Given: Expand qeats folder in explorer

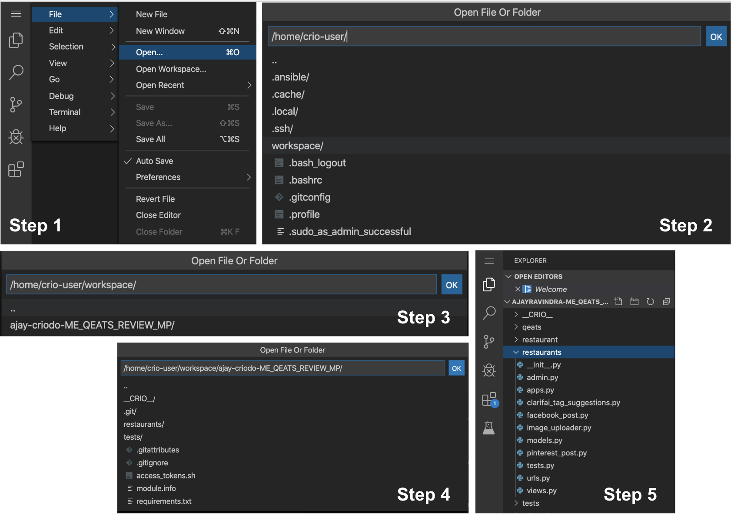Looking at the screenshot, I should 588,327.
